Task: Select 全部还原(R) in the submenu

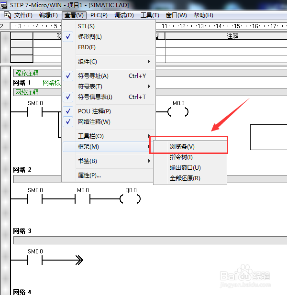Action: click(x=190, y=178)
